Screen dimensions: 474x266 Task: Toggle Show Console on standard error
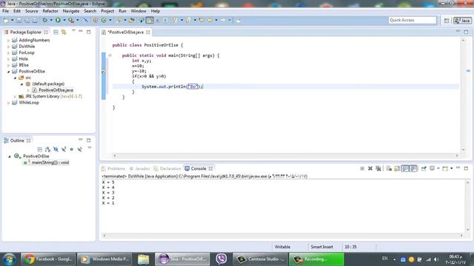pos(413,168)
